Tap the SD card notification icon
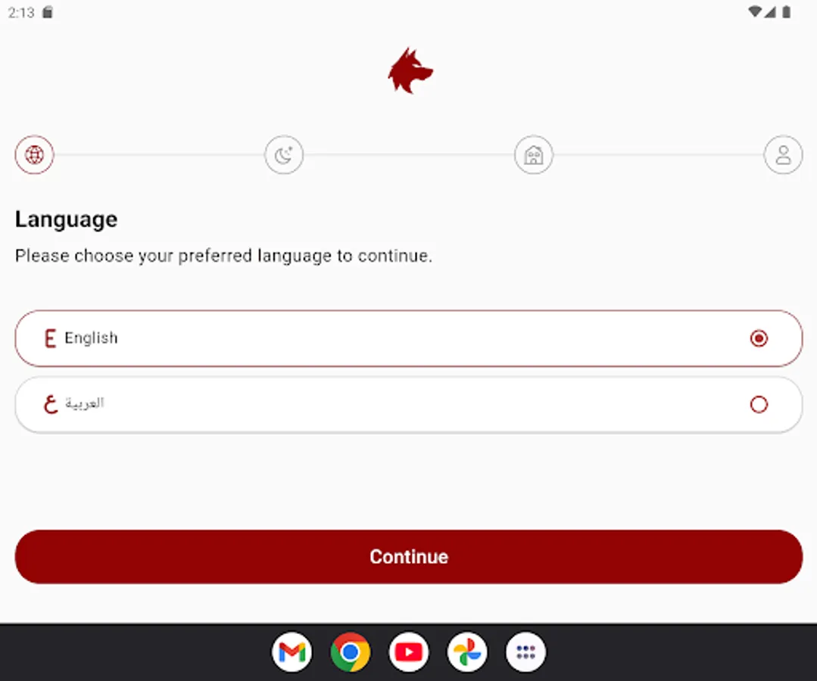 (x=48, y=12)
